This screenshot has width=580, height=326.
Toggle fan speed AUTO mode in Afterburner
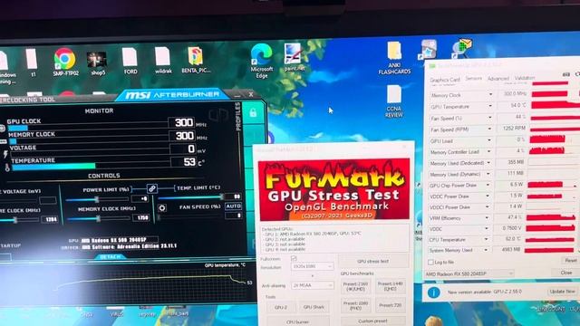pos(234,206)
